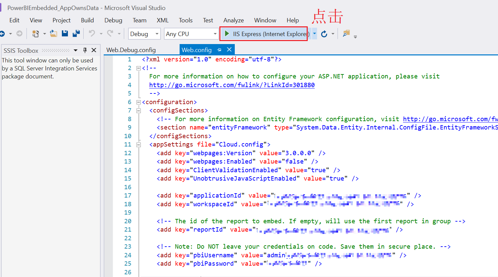Close the SSIS Toolbox panel
The image size is (498, 277).
coord(94,50)
